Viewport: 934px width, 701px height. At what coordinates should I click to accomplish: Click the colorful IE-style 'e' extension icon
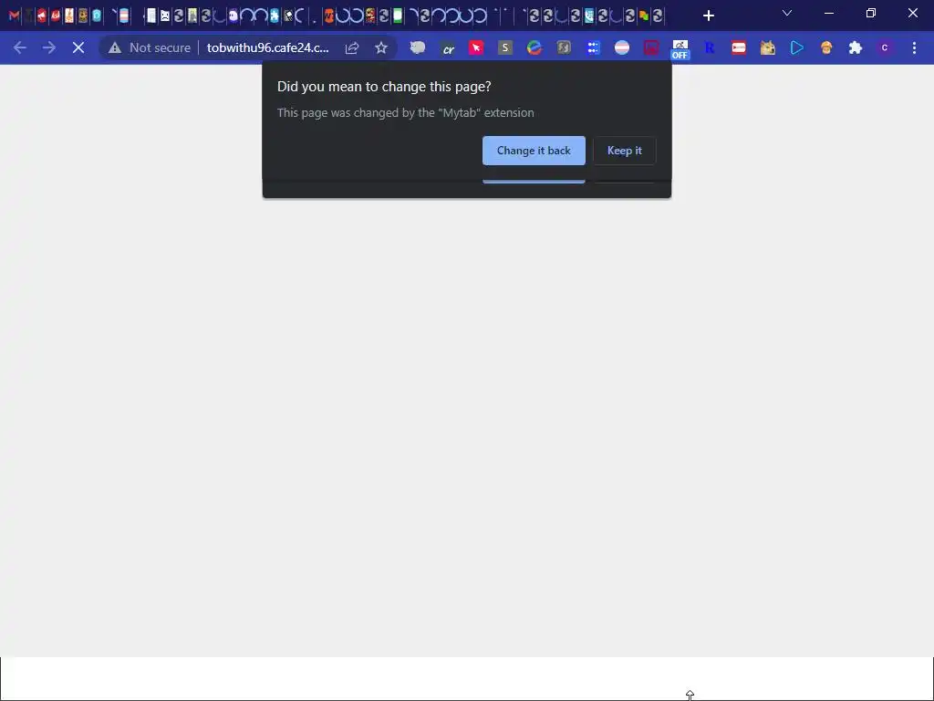[x=534, y=47]
